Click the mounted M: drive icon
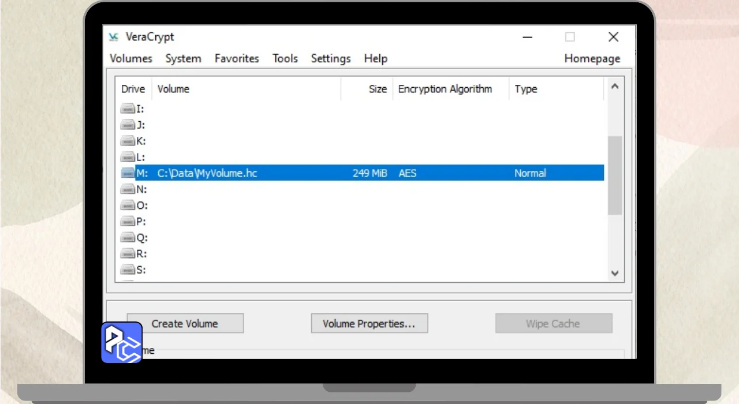739x404 pixels. (127, 173)
